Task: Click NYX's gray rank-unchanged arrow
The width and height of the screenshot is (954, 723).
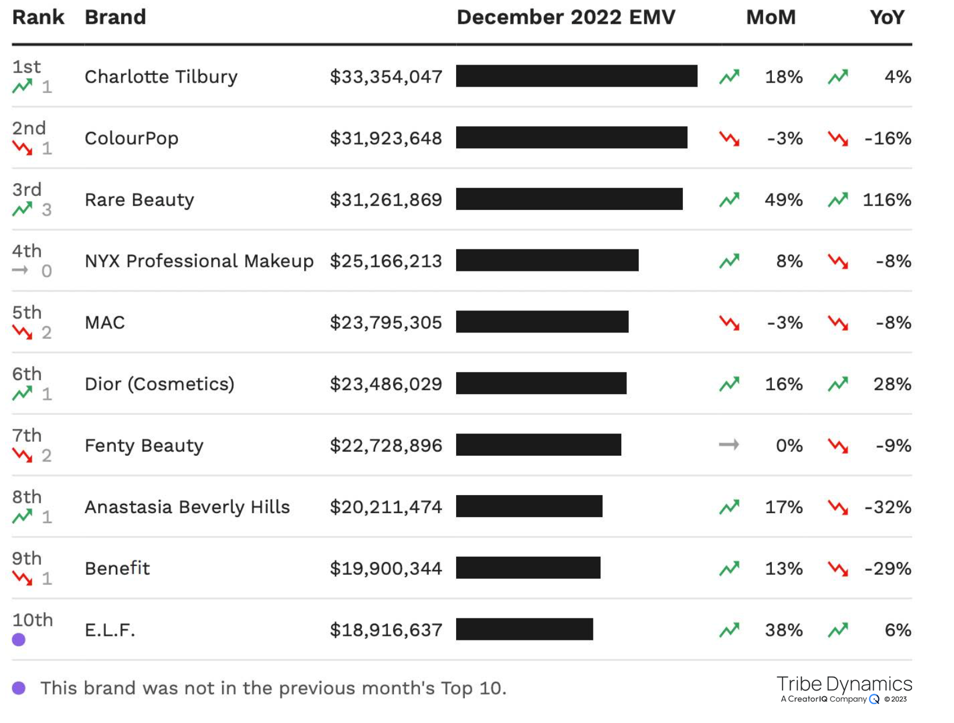Action: pos(20,270)
